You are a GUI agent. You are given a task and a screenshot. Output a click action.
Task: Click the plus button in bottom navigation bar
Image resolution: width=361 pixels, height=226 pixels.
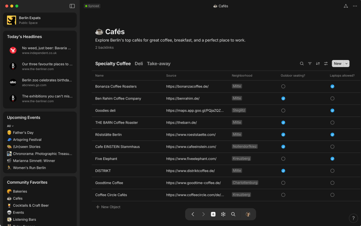[213, 214]
